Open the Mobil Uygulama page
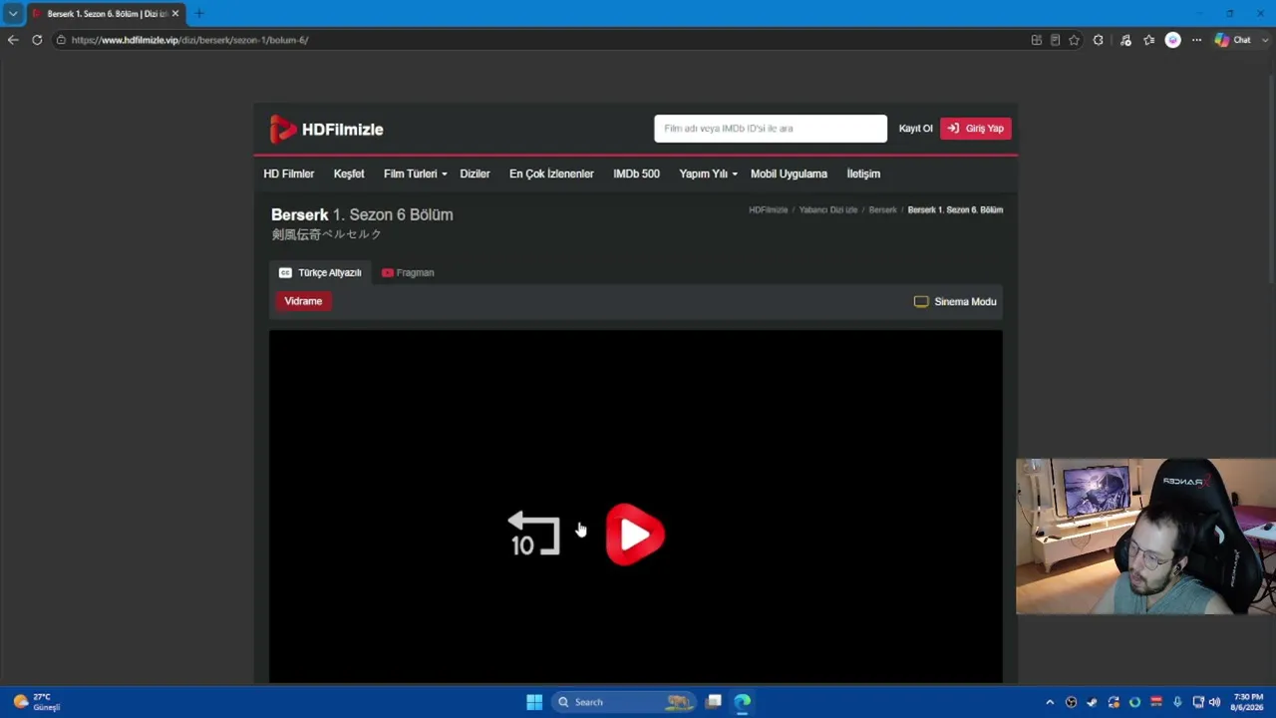This screenshot has width=1276, height=718. [x=789, y=174]
